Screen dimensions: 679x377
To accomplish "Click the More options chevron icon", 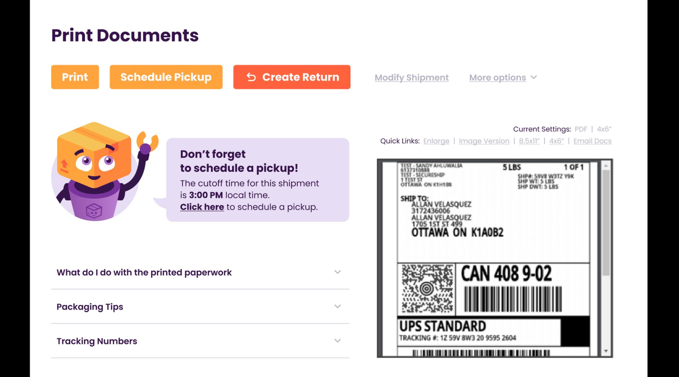I will 534,77.
